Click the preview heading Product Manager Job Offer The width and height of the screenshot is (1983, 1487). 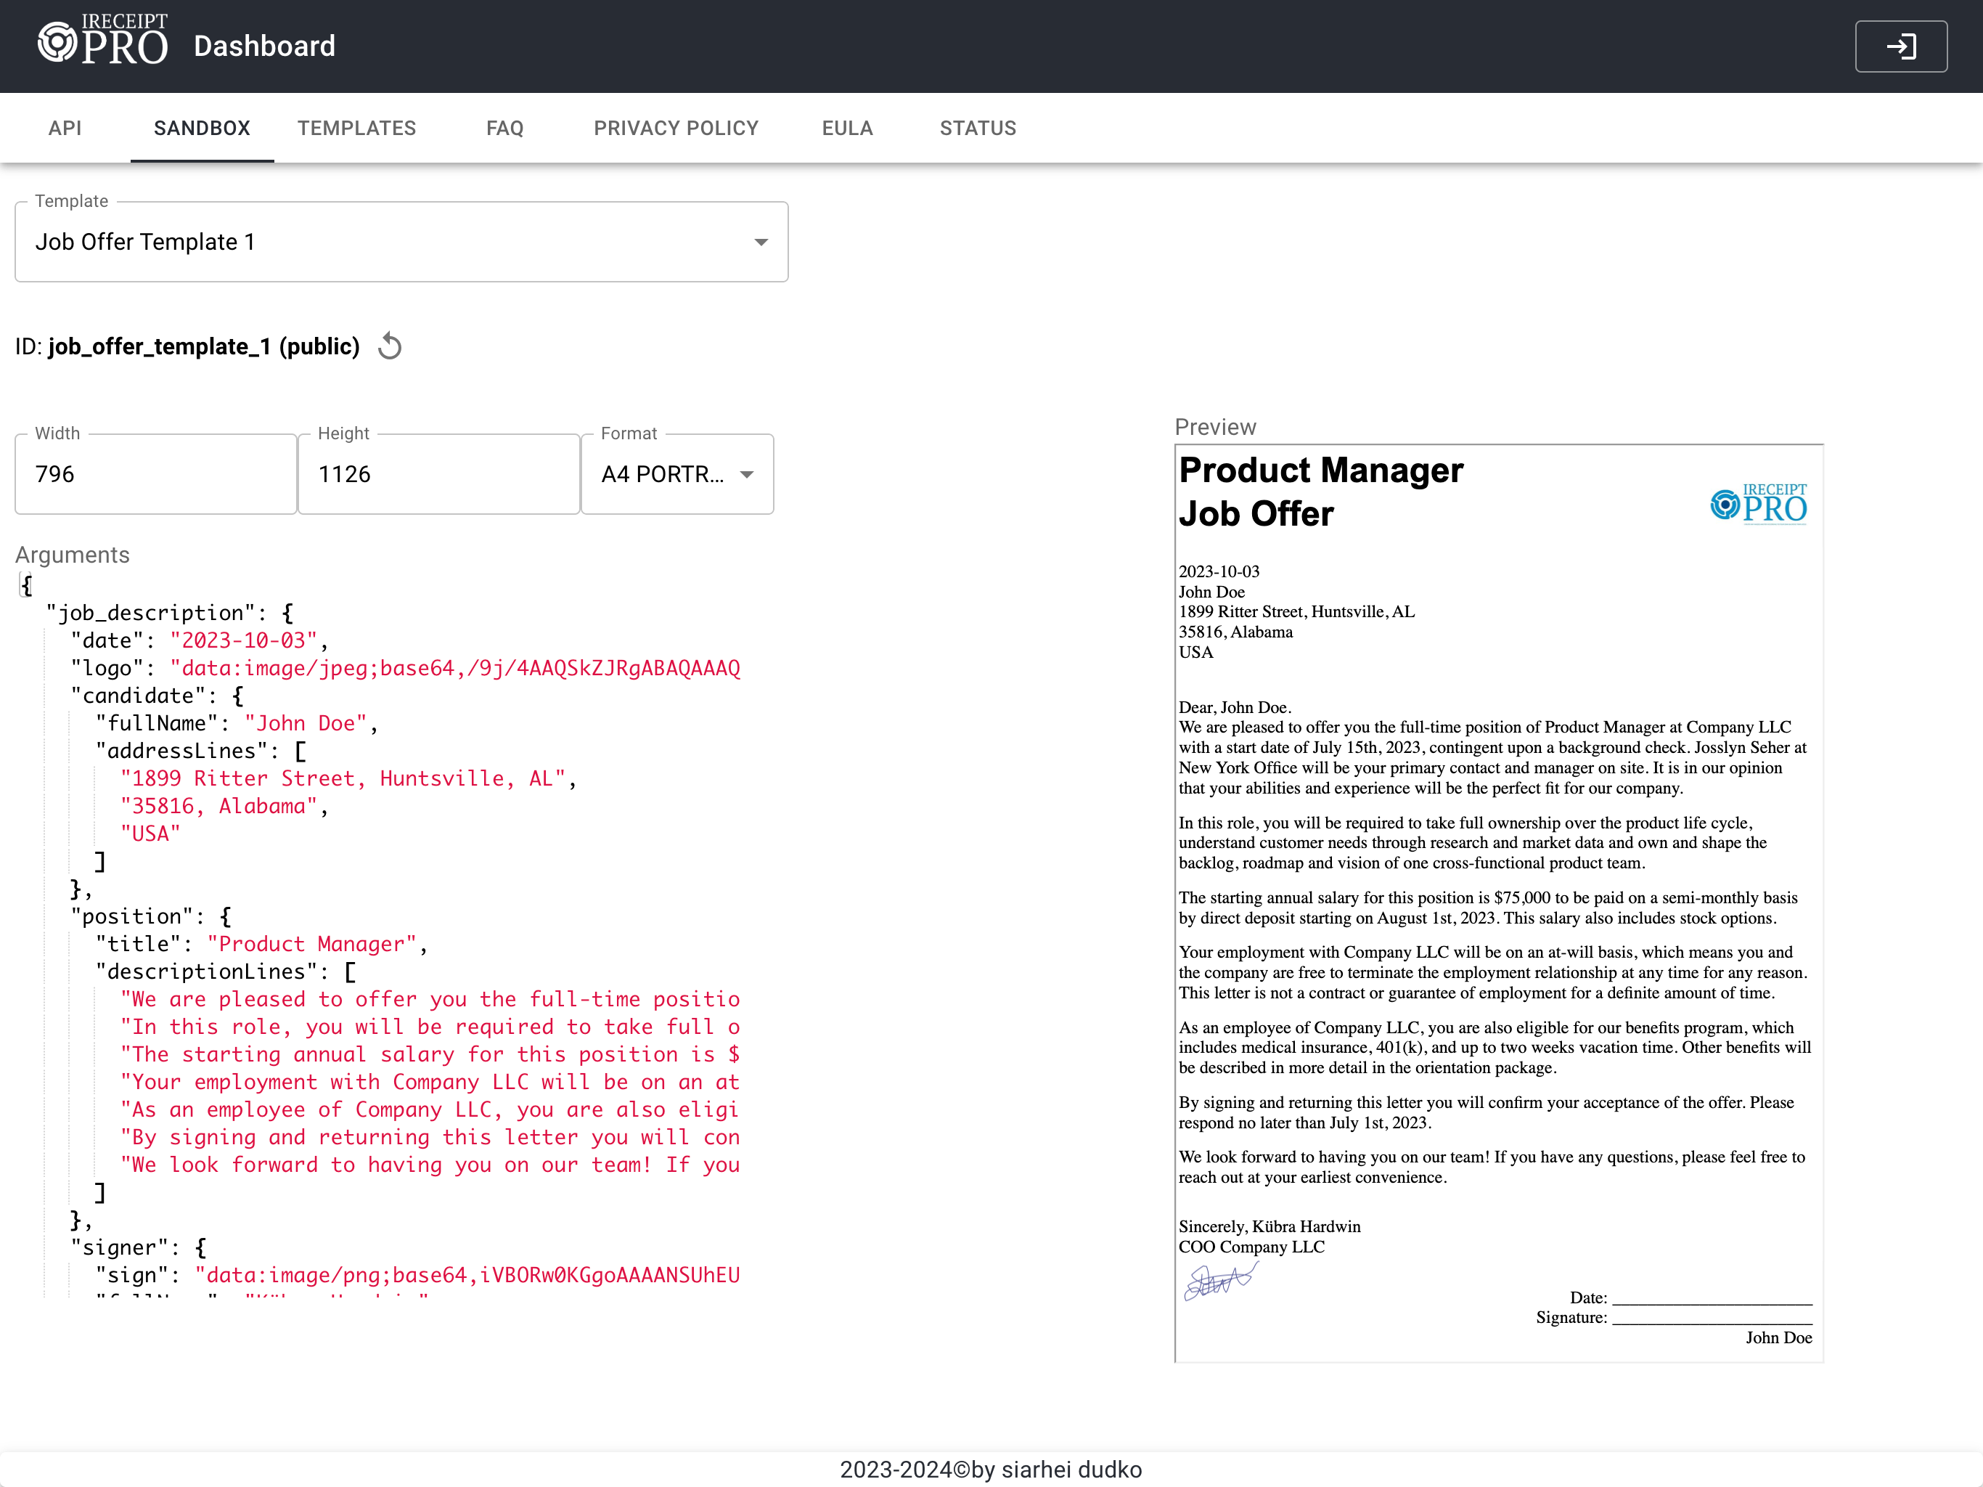[1320, 492]
